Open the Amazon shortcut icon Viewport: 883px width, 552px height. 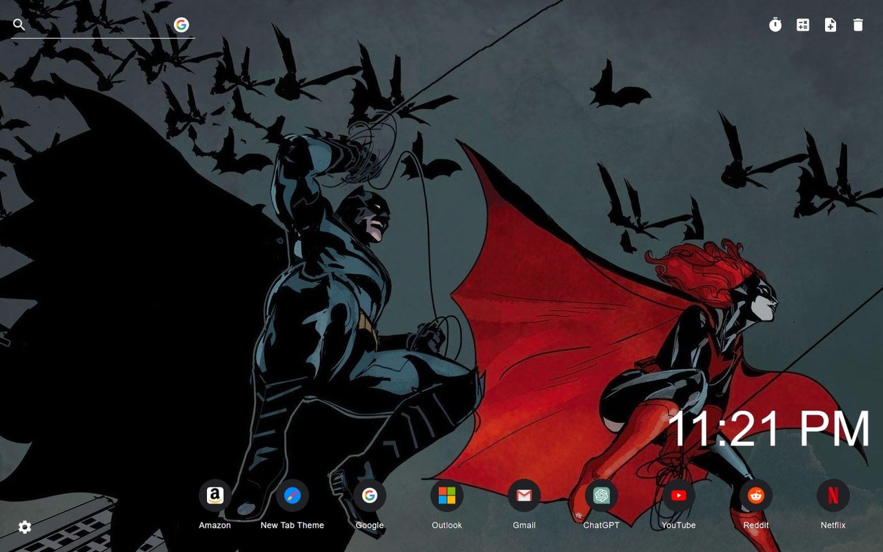(215, 495)
